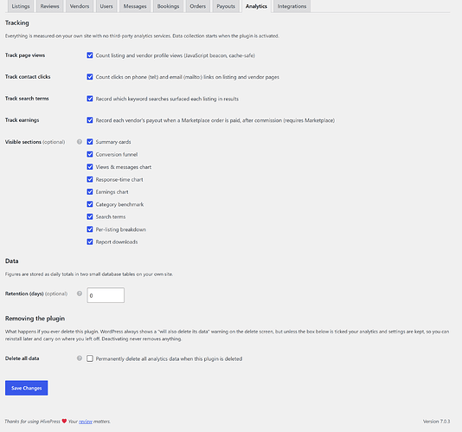Turn off Track earnings checkbox
The height and width of the screenshot is (432, 462).
pyautogui.click(x=90, y=120)
